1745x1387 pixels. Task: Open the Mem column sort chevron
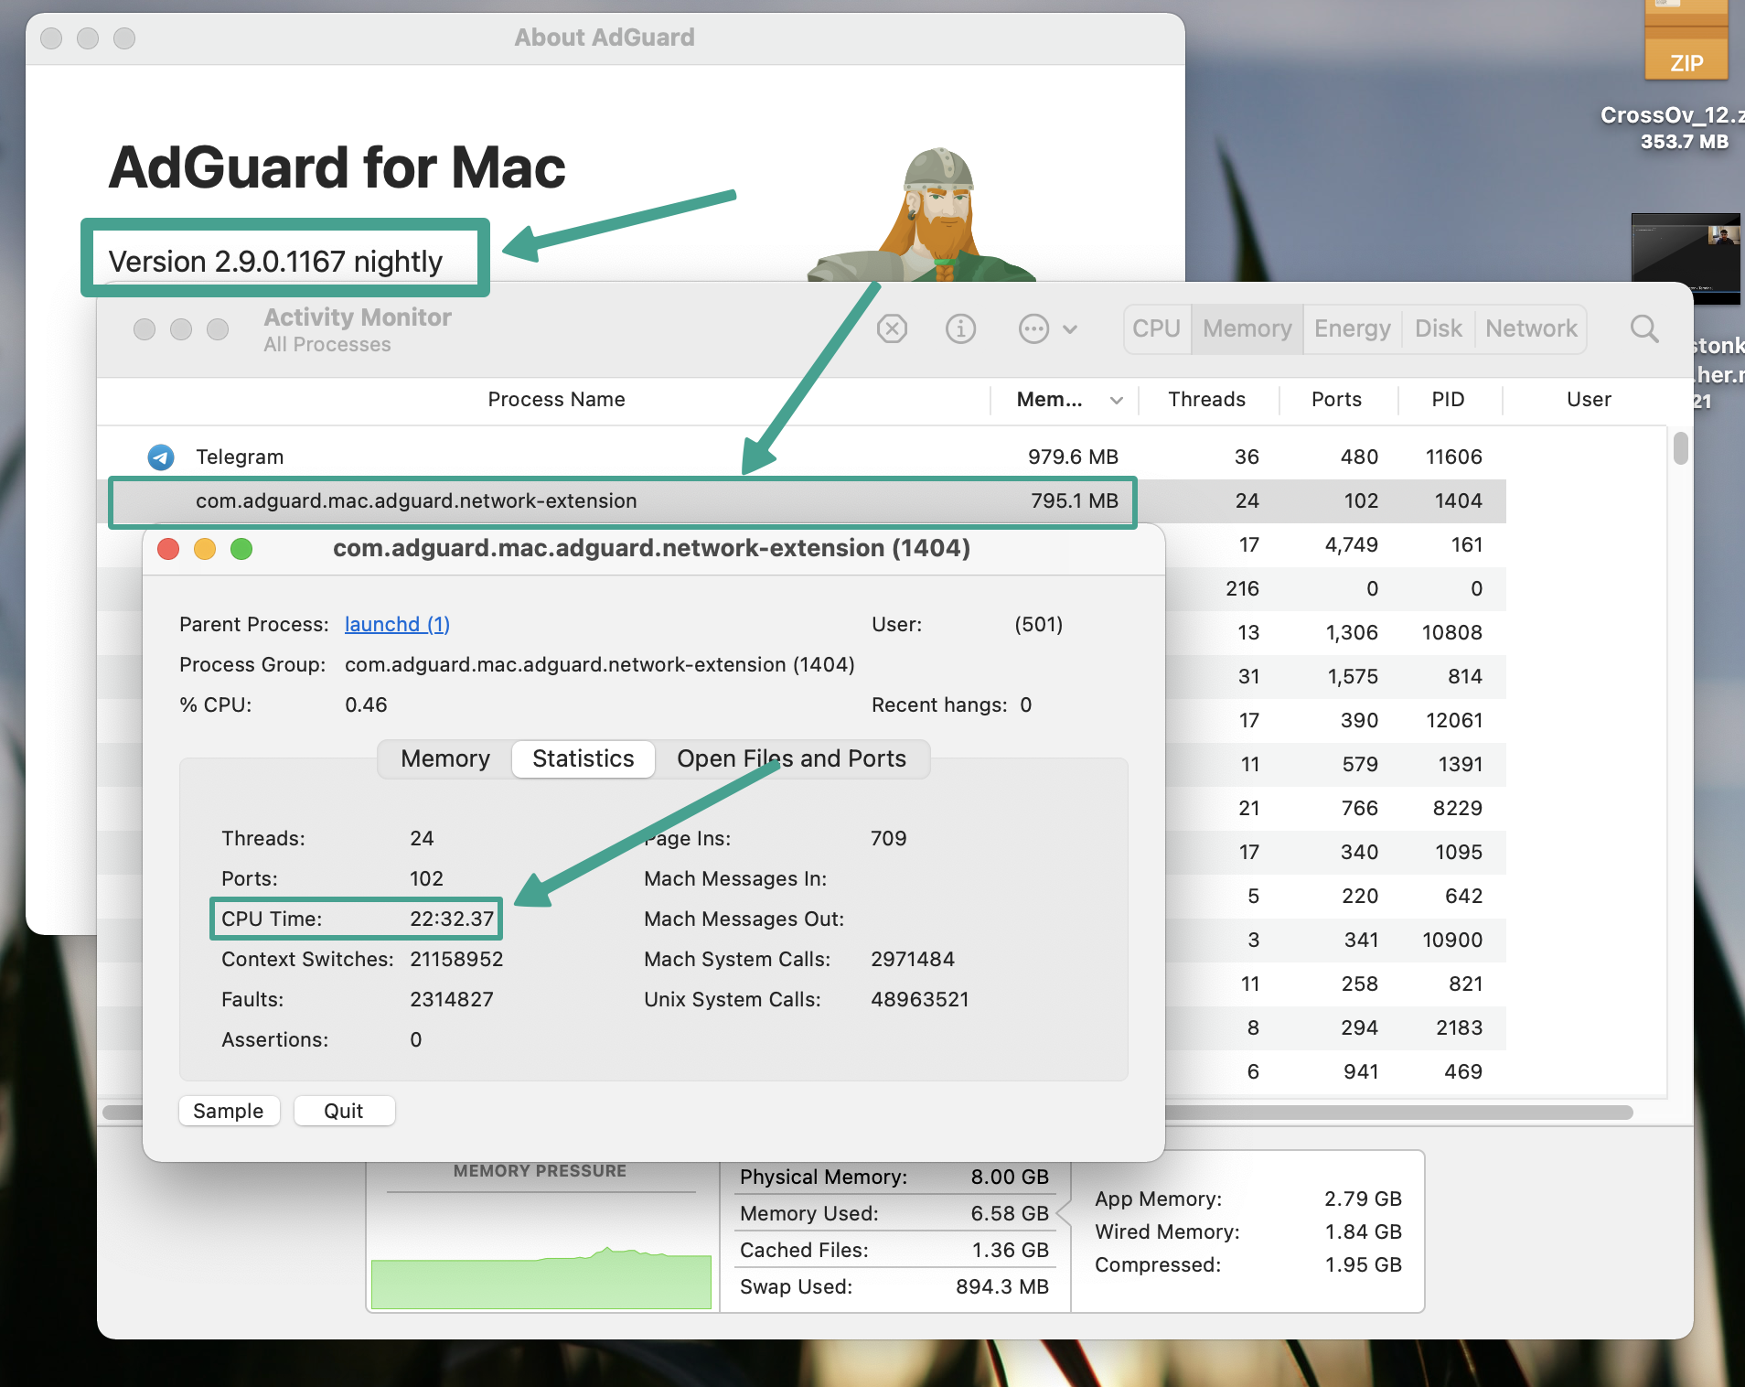click(x=1117, y=400)
